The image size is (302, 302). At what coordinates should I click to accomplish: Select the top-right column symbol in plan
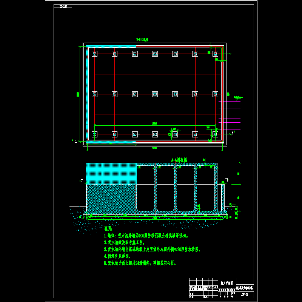coord(215,54)
